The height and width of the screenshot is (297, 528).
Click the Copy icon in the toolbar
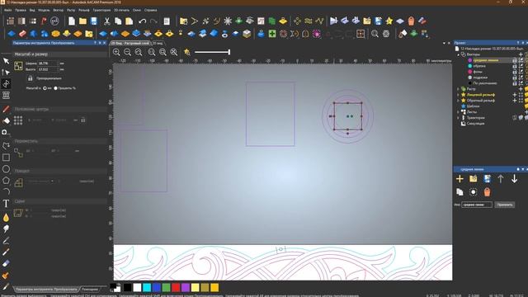pyautogui.click(x=118, y=21)
